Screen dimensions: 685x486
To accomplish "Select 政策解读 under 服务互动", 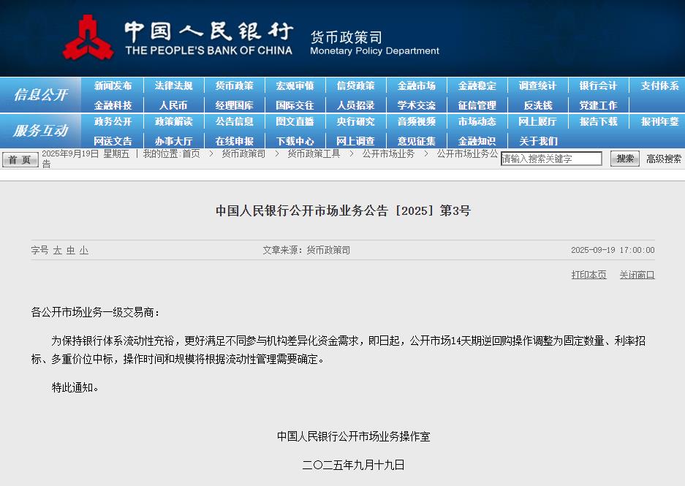I will tap(173, 121).
